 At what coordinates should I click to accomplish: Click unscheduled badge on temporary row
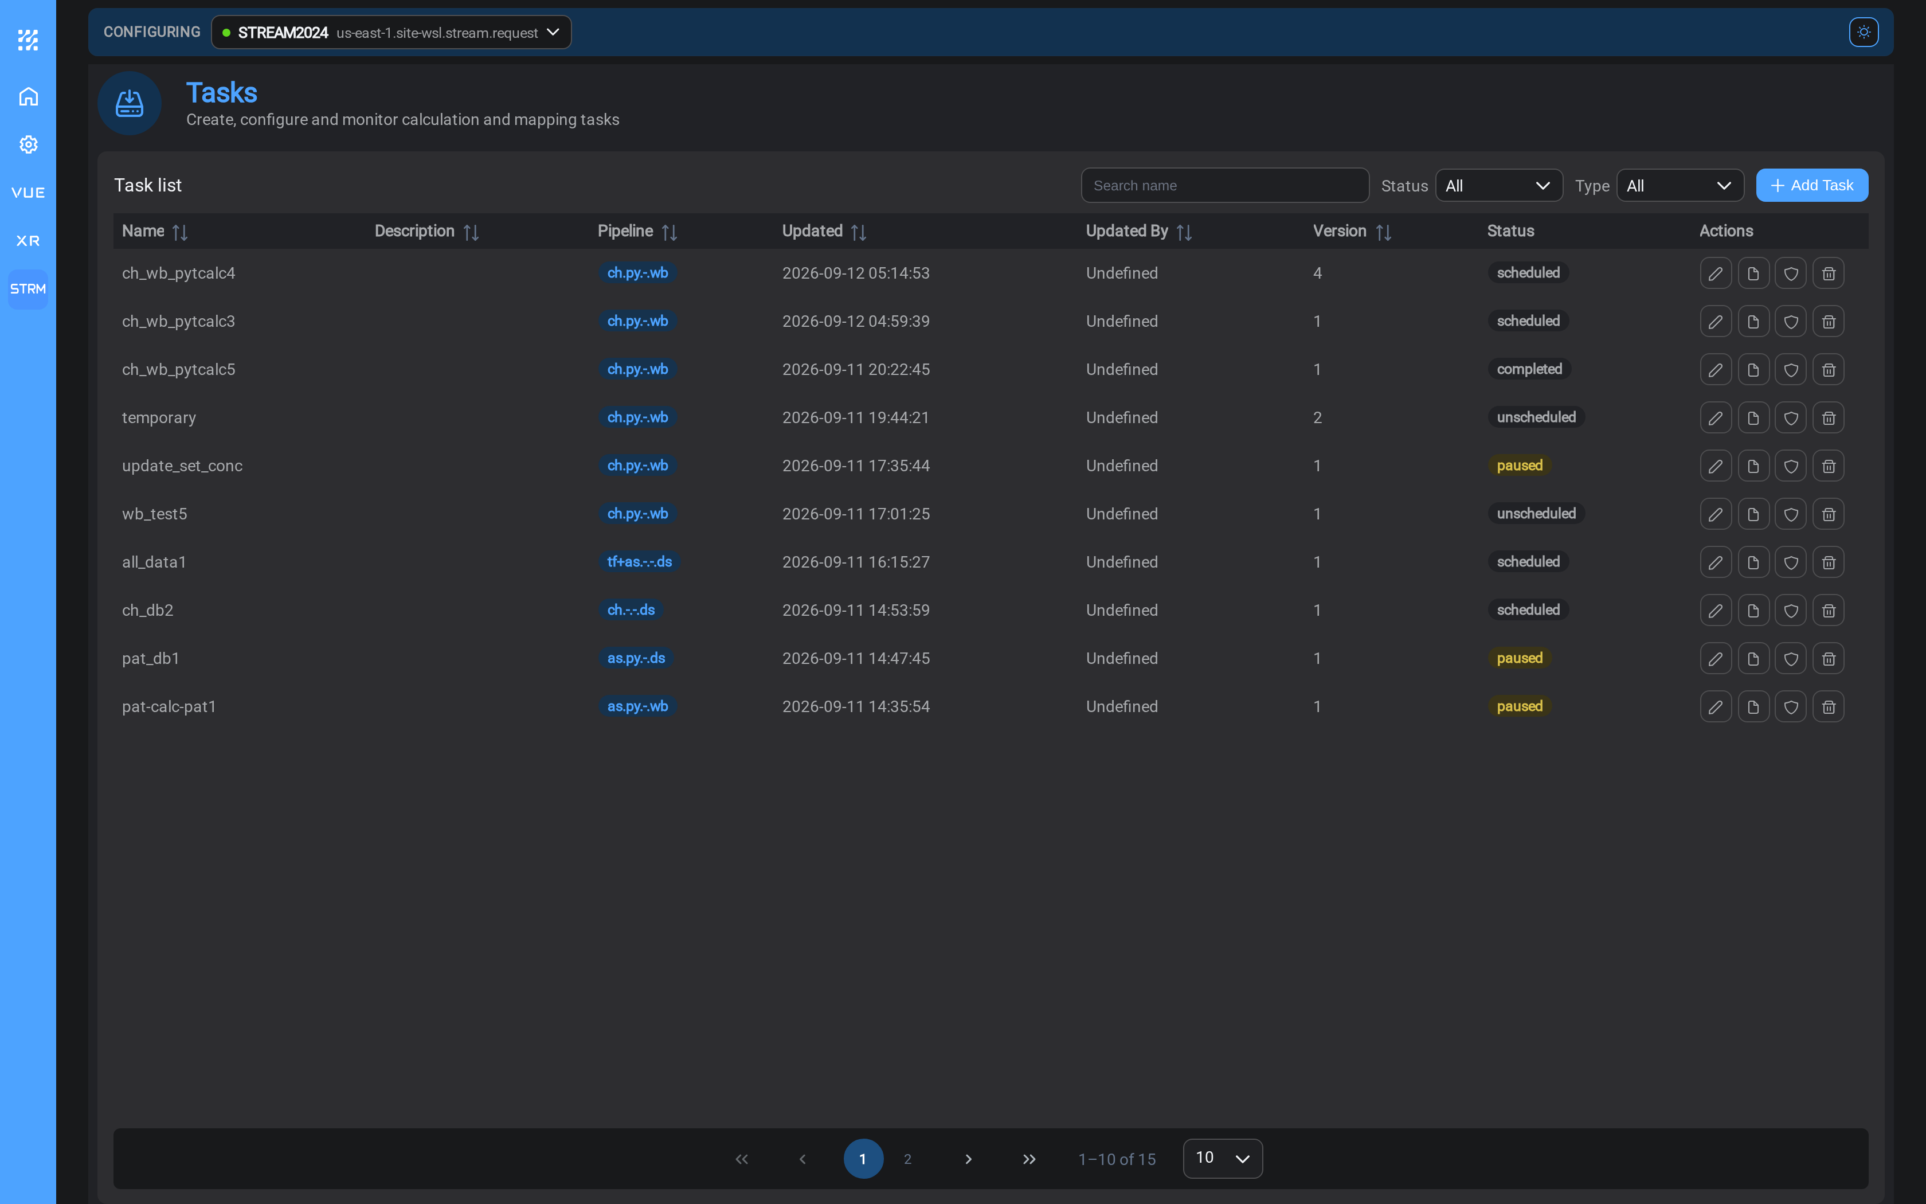[1536, 417]
